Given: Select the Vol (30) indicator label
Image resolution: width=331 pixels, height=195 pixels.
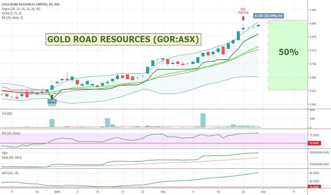Looking at the screenshot, I should 7,113.
